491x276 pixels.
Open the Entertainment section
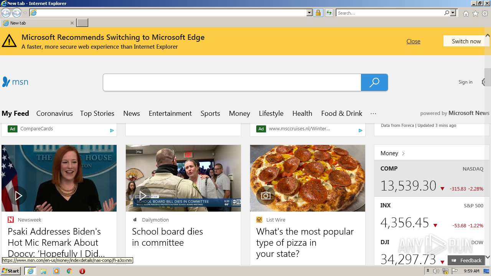(x=170, y=113)
